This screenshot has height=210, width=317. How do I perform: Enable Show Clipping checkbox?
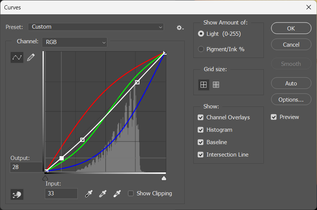click(131, 193)
